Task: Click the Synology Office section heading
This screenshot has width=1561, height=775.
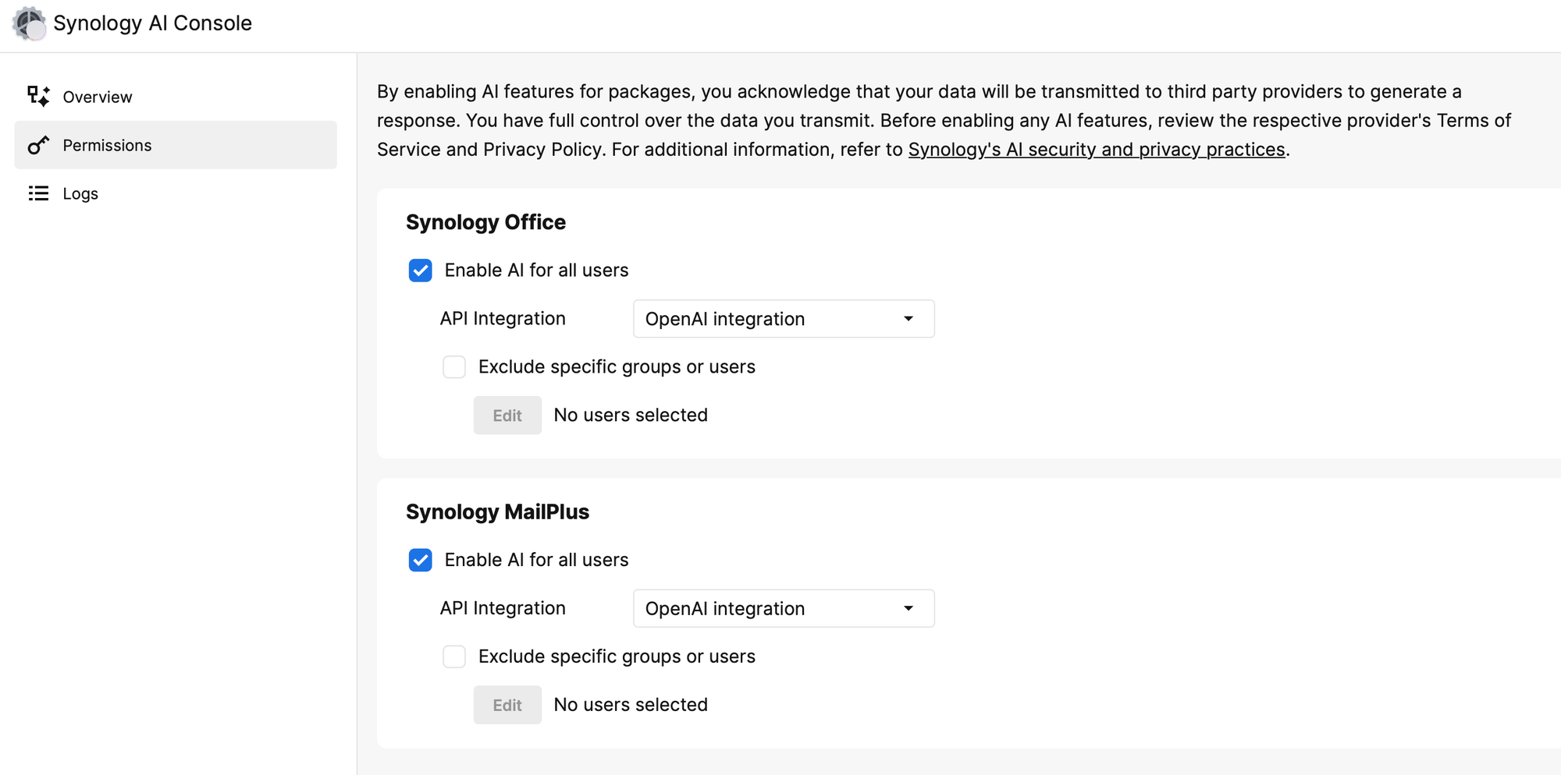Action: tap(485, 222)
